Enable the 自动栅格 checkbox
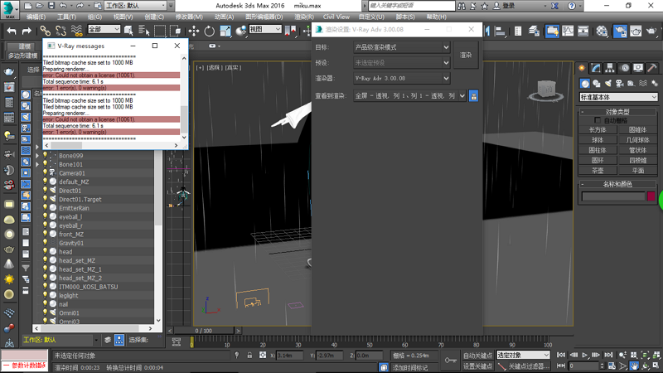Screen dimensions: 663x373 pyautogui.click(x=598, y=120)
